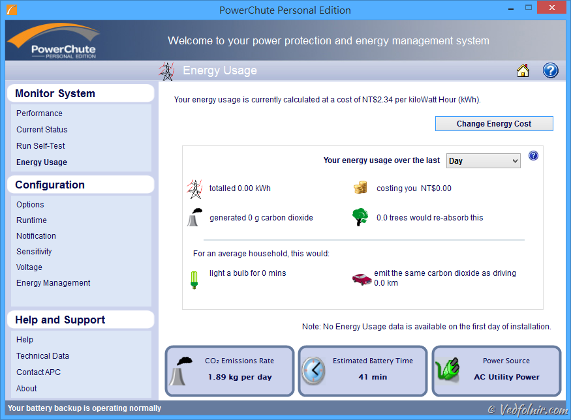Open Sensitivity settings
The height and width of the screenshot is (420, 571).
[x=34, y=252]
